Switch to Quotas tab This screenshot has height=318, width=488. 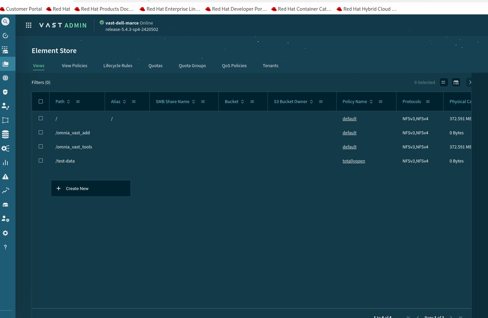pyautogui.click(x=155, y=66)
